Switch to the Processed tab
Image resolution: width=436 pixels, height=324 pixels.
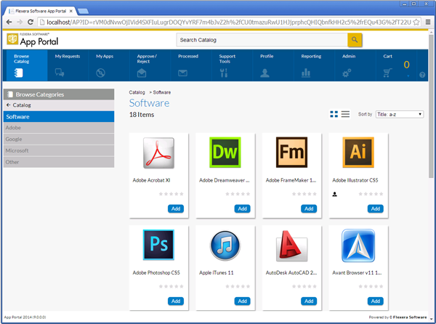point(190,65)
